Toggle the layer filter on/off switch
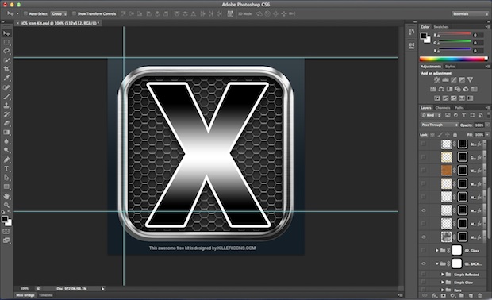 click(489, 116)
